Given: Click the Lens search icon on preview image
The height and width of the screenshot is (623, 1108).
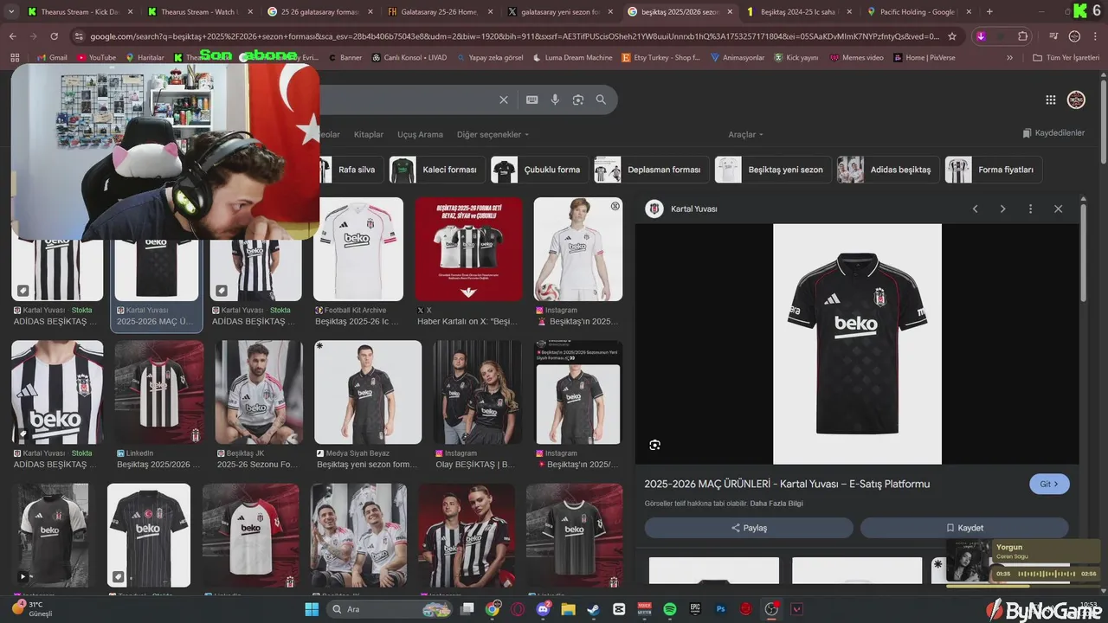Looking at the screenshot, I should (654, 445).
